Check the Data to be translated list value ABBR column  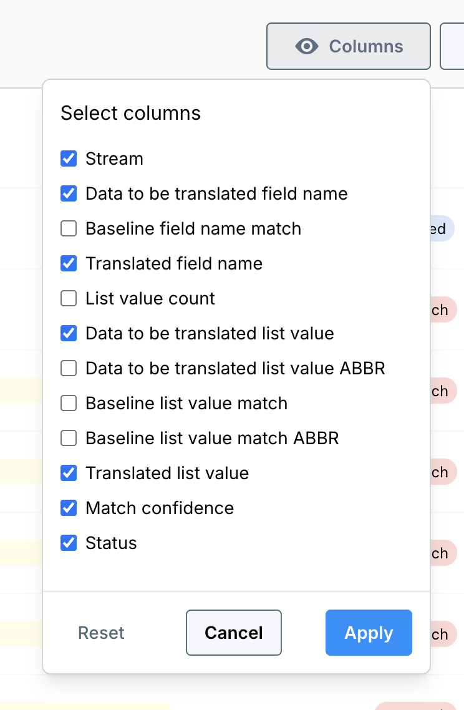69,368
